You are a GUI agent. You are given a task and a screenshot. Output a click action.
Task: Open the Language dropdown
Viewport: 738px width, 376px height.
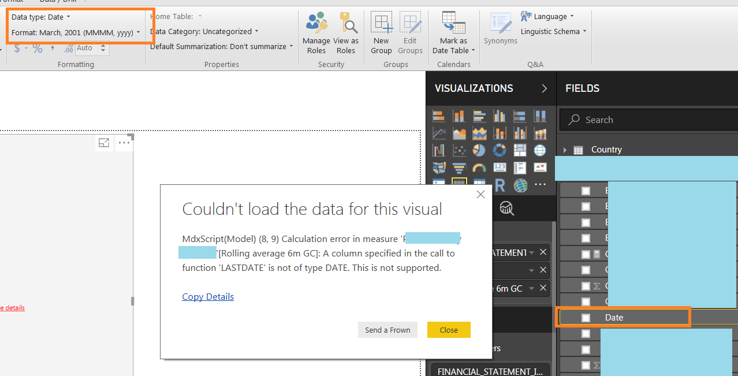547,16
